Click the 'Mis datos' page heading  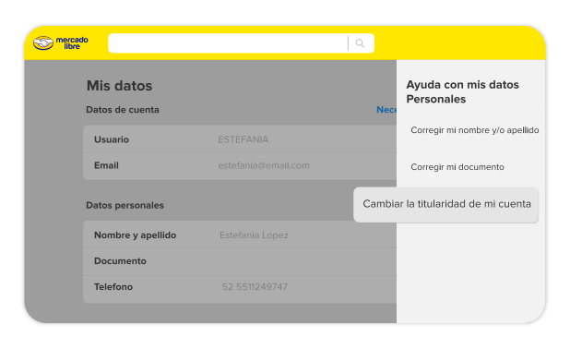pos(119,86)
